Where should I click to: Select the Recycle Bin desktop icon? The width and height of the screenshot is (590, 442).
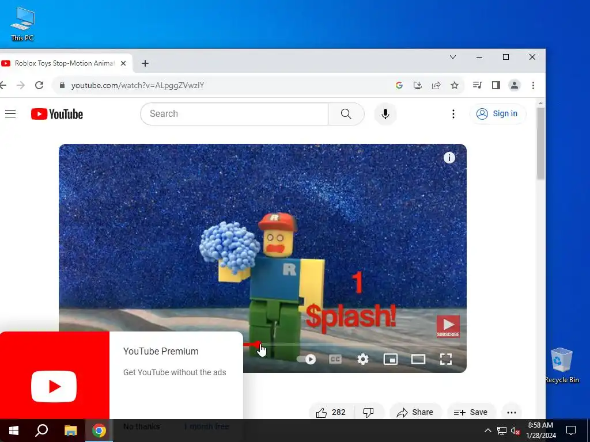(562, 365)
